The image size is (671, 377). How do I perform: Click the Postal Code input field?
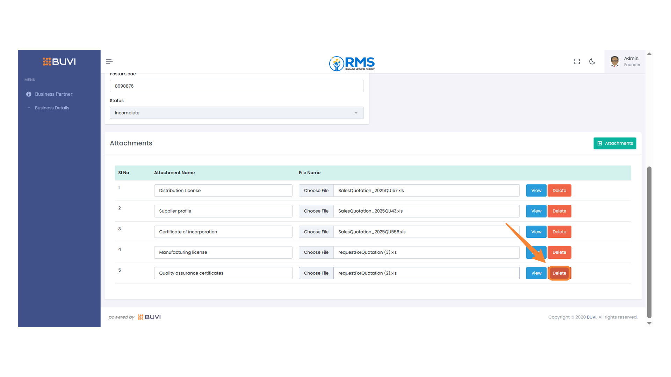pos(237,86)
